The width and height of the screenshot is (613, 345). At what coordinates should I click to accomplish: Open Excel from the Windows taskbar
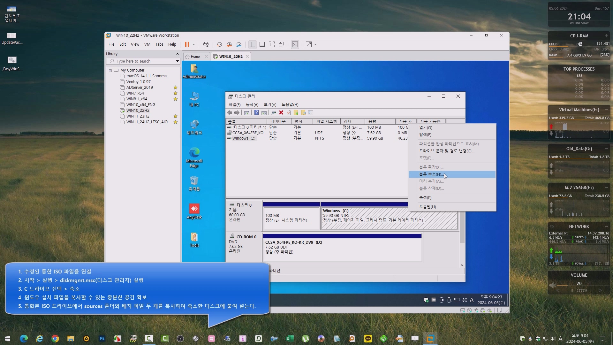coord(290,338)
